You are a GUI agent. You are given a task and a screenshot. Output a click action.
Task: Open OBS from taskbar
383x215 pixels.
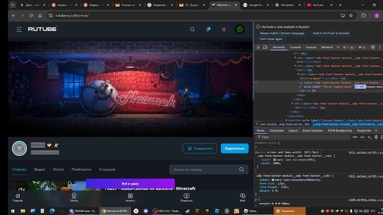[x=166, y=211]
